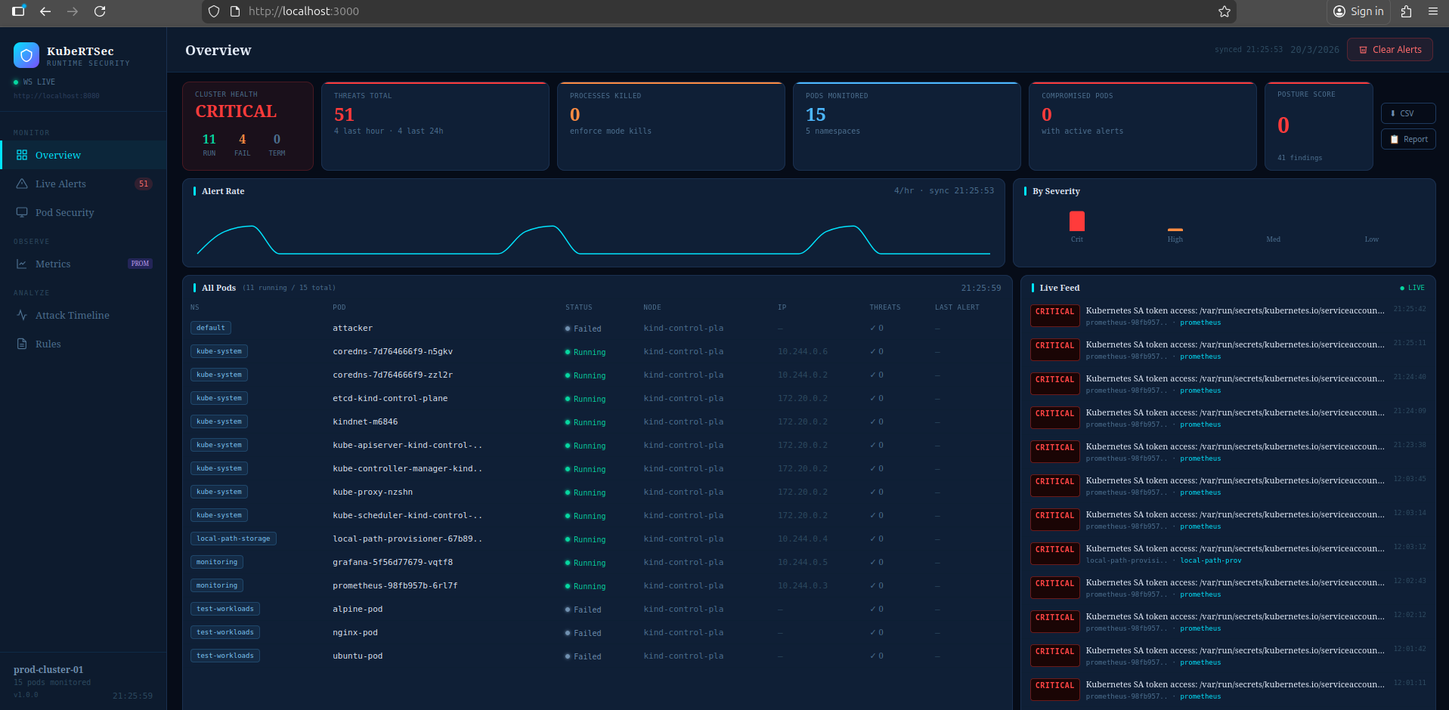The width and height of the screenshot is (1449, 710).
Task: Click the Report download icon
Action: (x=1393, y=139)
